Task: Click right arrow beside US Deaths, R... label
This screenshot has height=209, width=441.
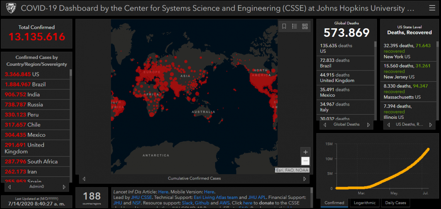Action: coord(431,125)
